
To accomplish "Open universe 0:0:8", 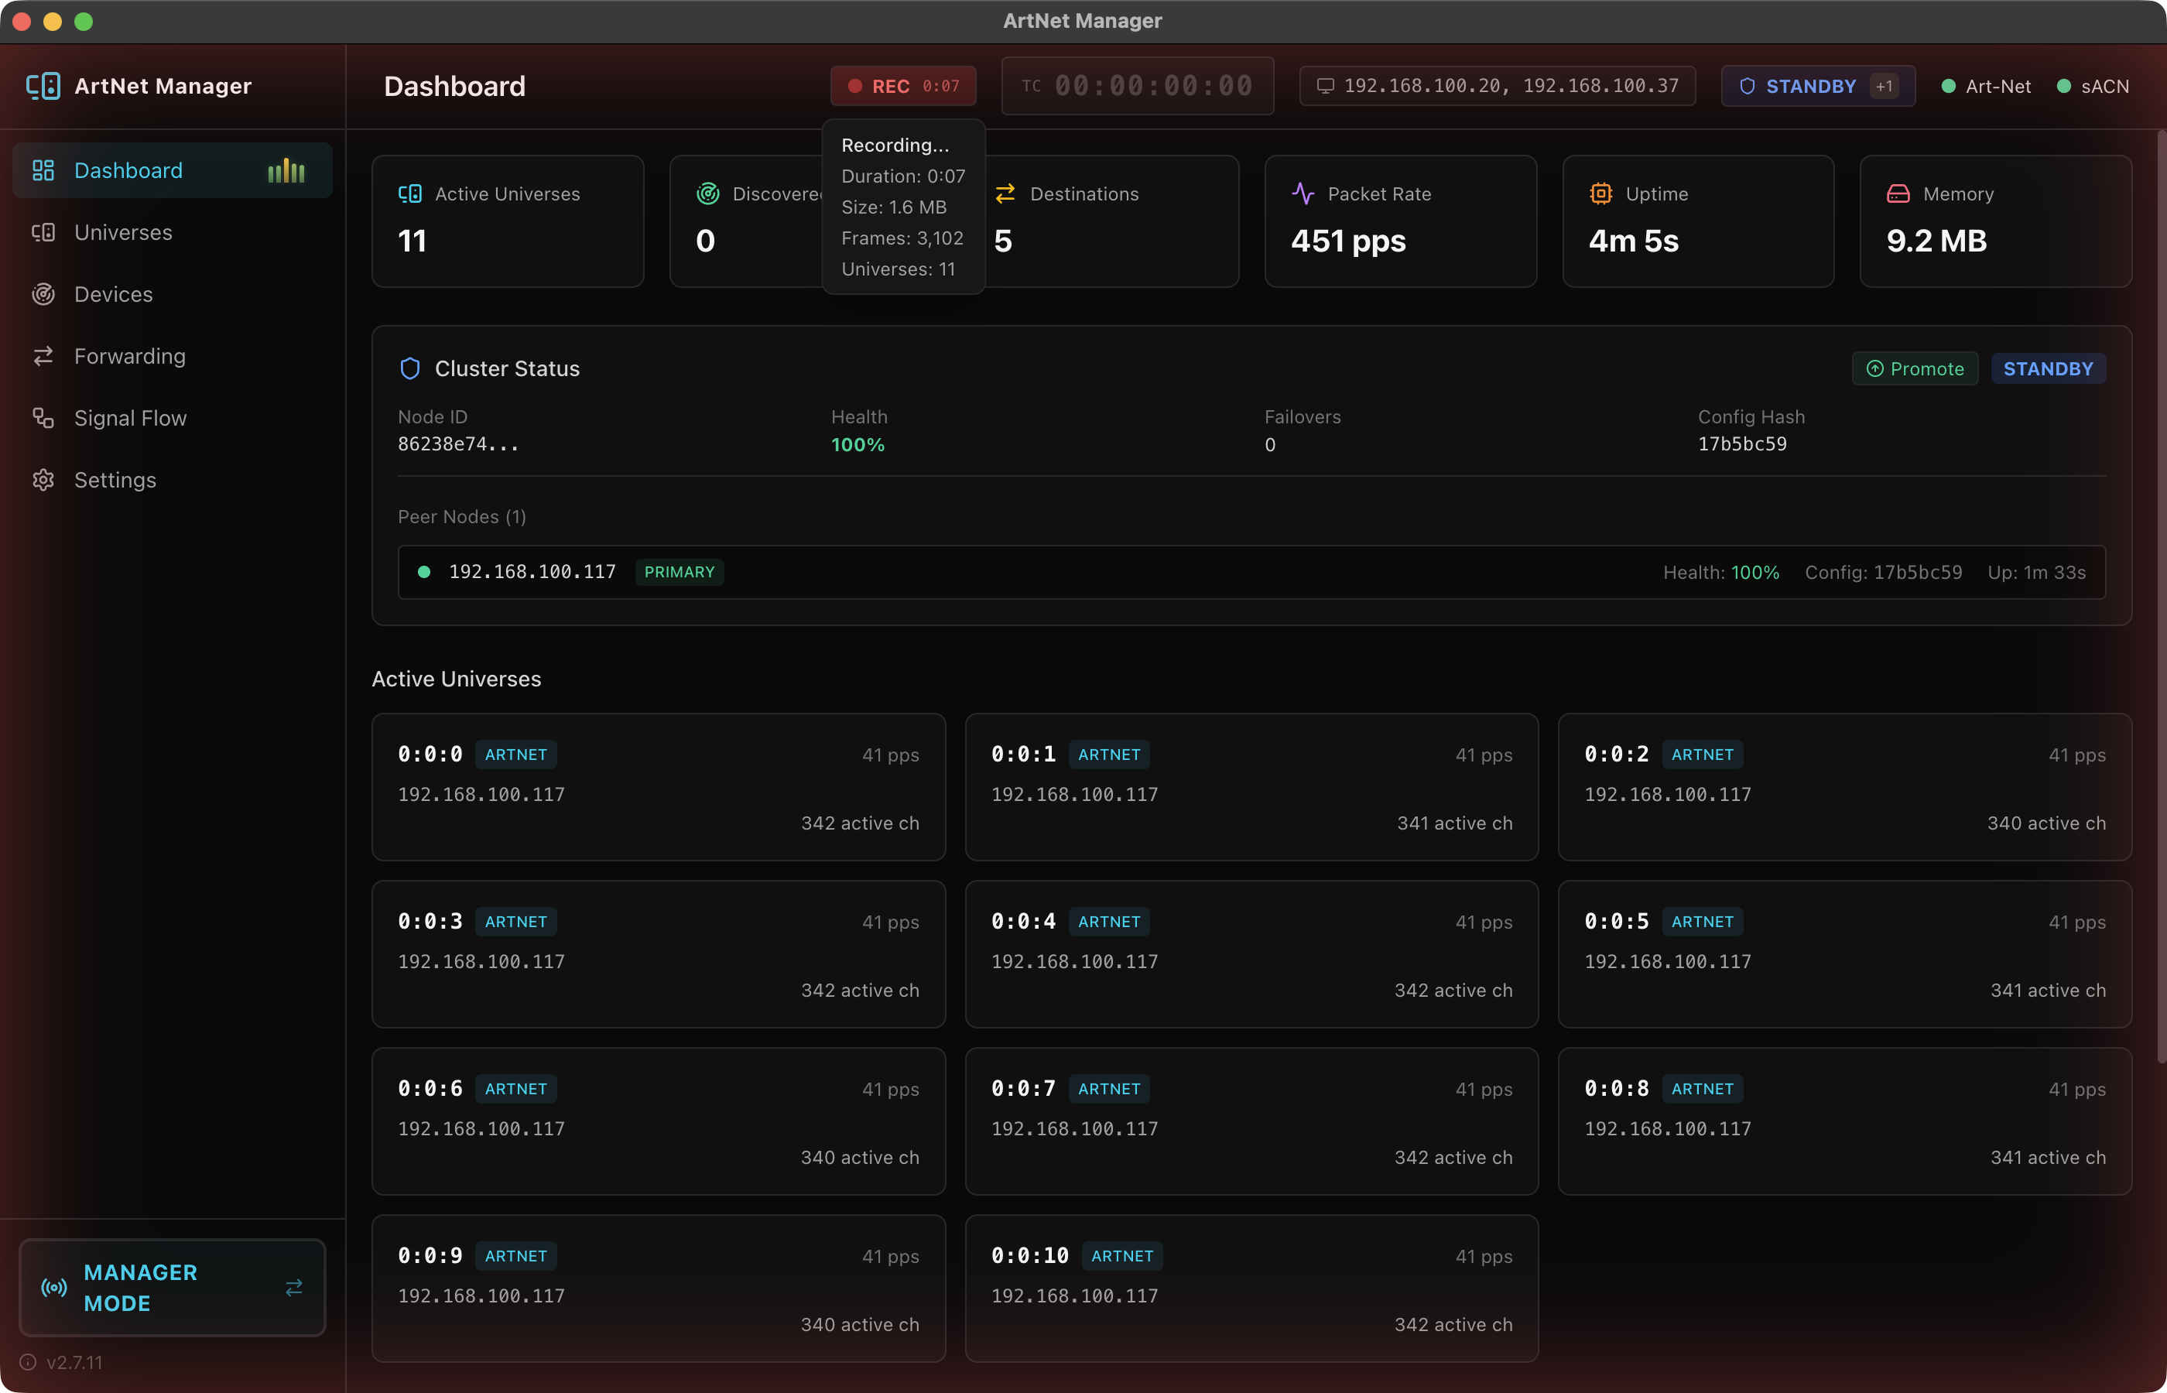I will [x=1845, y=1121].
